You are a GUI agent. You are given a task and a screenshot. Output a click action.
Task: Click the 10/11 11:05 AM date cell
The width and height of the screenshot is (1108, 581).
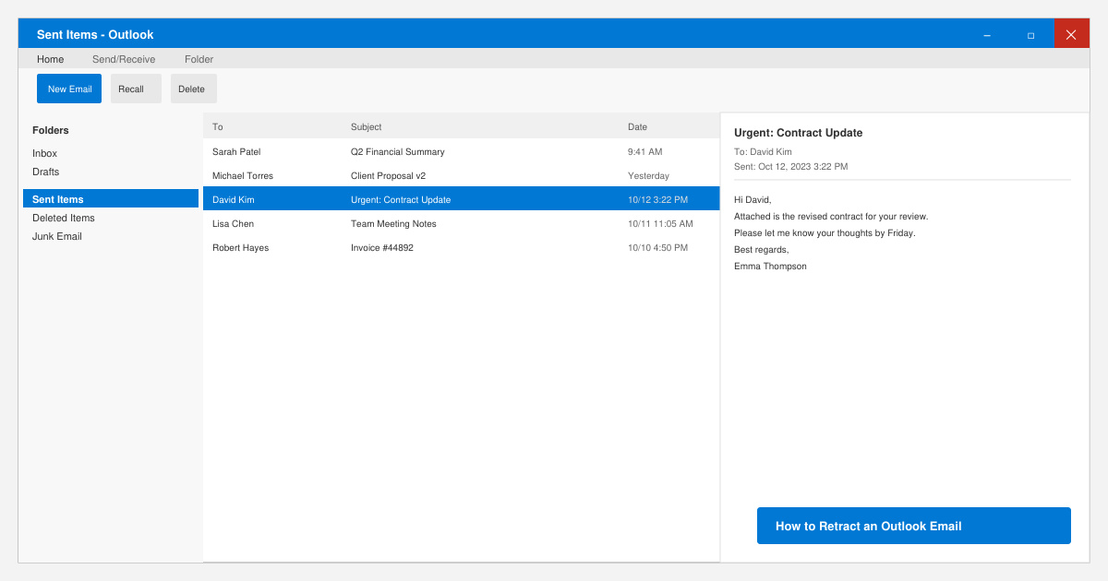point(660,223)
